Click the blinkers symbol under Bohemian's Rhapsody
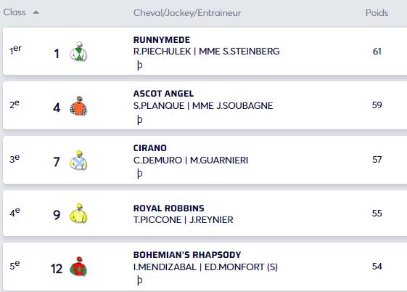Image resolution: width=407 pixels, height=292 pixels. click(139, 280)
